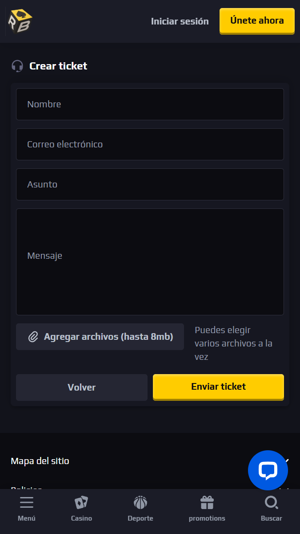This screenshot has height=534, width=300.
Task: Click Iniciar sesión link
Action: (180, 21)
